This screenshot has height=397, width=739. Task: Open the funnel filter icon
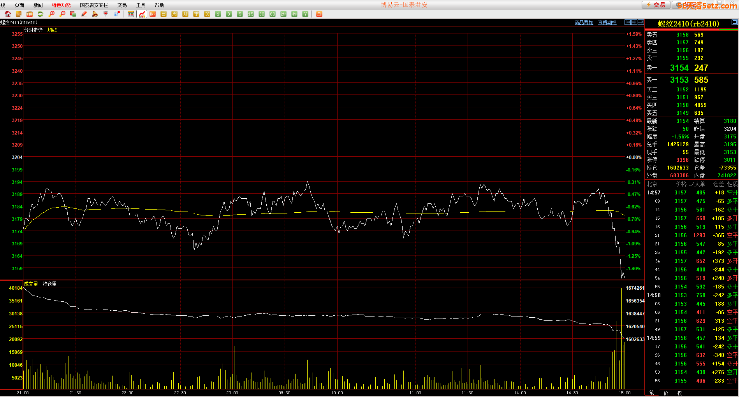[106, 14]
